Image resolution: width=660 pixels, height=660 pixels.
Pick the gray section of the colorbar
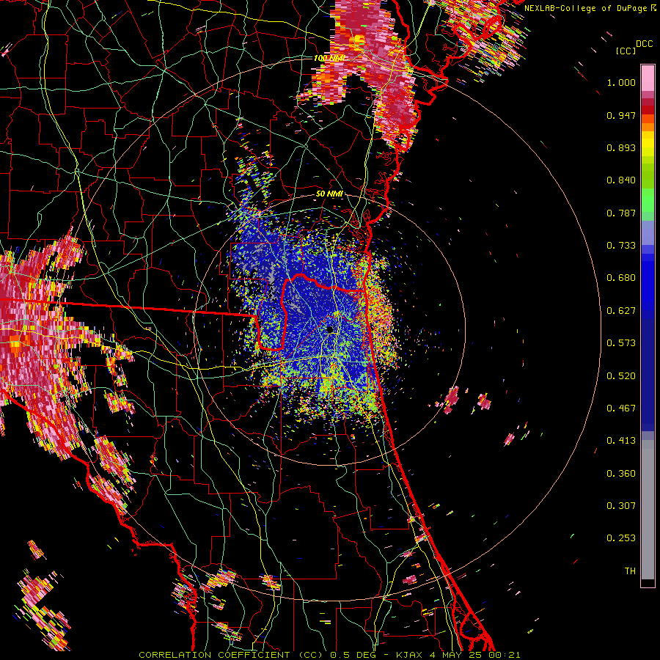[648, 510]
